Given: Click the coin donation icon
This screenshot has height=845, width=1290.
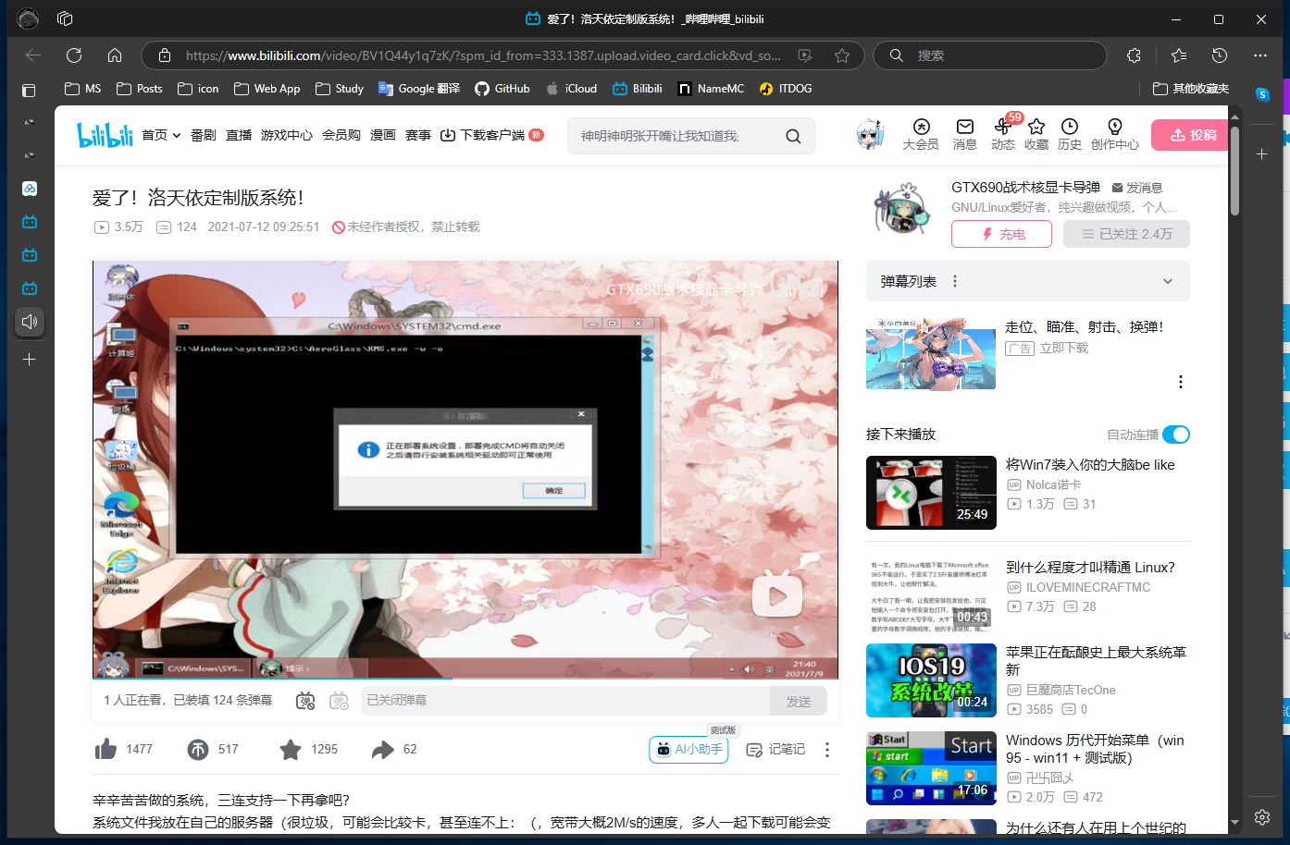Looking at the screenshot, I should [x=198, y=749].
